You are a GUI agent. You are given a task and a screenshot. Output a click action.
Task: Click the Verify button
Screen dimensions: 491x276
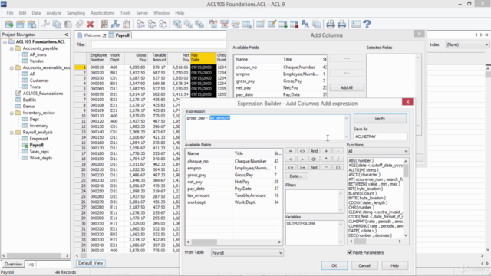380,119
